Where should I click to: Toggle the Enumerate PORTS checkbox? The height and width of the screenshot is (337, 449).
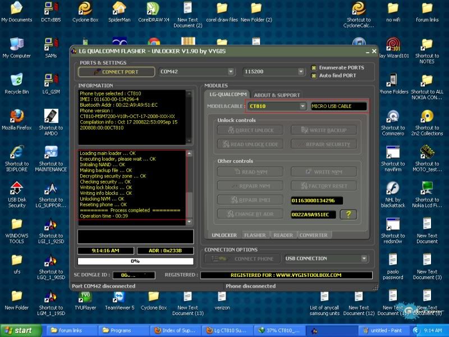pos(314,67)
